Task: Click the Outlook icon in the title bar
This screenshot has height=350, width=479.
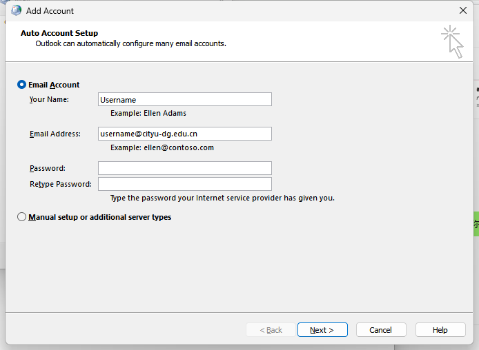Action: (16, 10)
